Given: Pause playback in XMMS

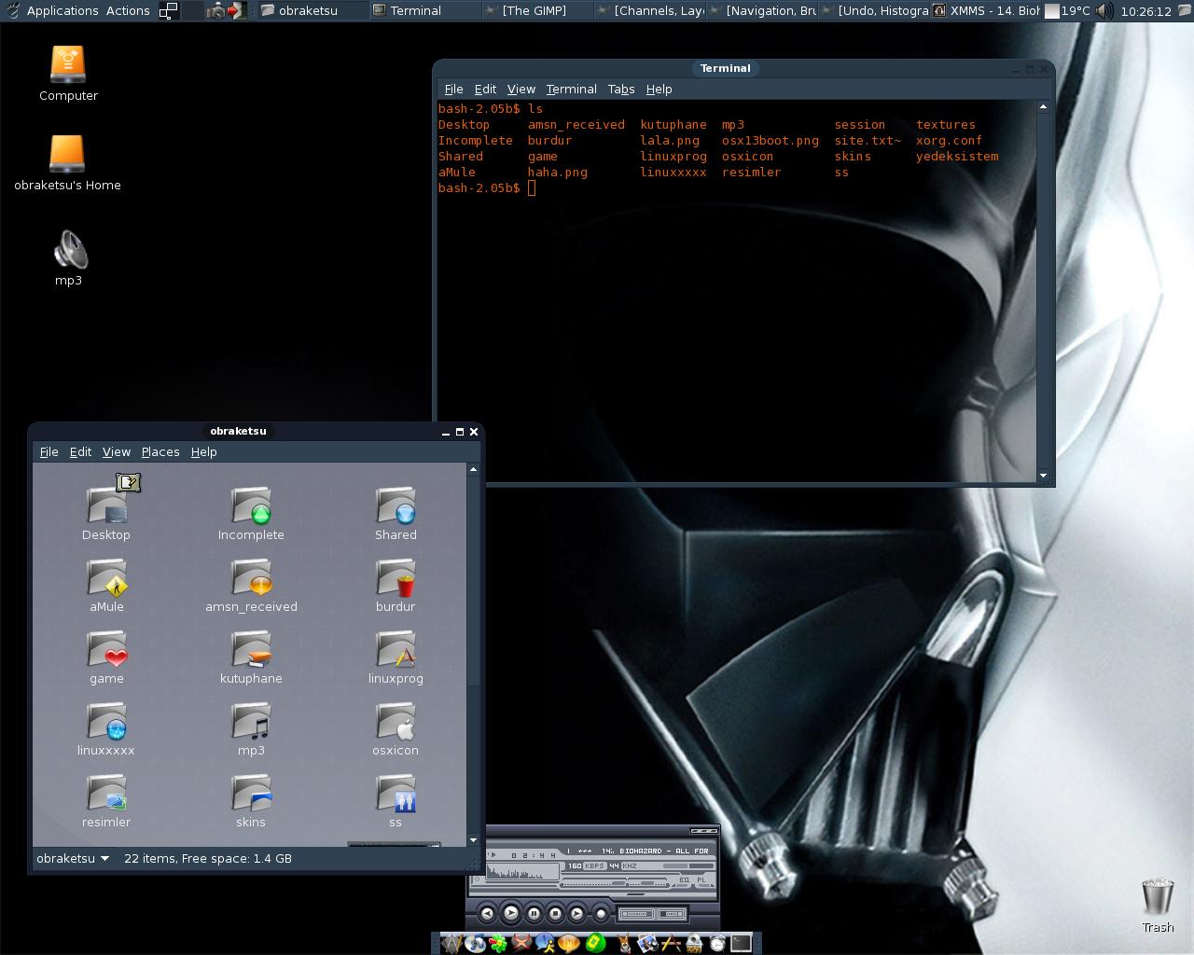Looking at the screenshot, I should 534,913.
